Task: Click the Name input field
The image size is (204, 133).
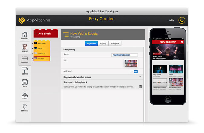Action: click(x=124, y=55)
